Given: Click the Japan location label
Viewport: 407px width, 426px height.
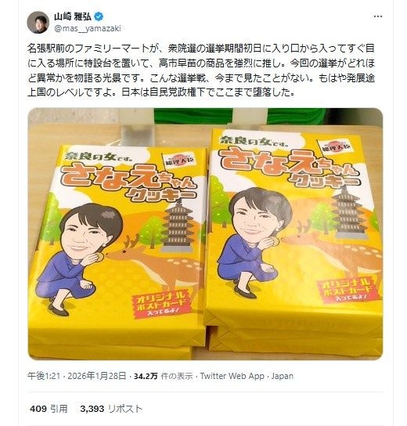Looking at the screenshot, I should coord(283,376).
